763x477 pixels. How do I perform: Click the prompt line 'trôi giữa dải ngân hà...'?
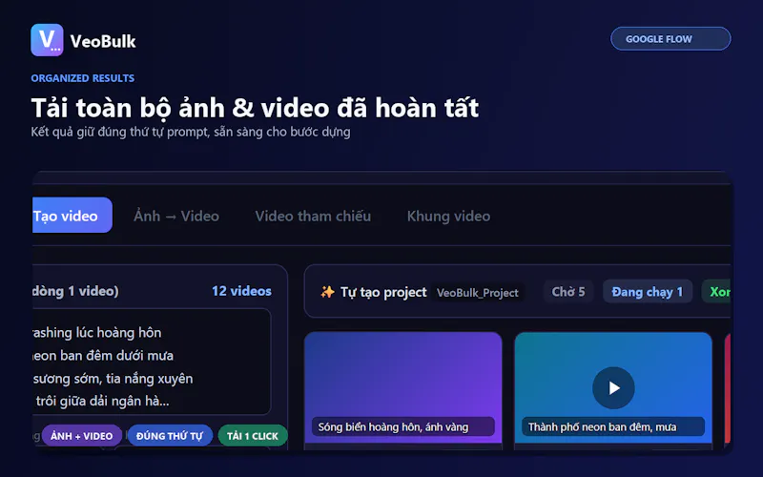pyautogui.click(x=103, y=401)
